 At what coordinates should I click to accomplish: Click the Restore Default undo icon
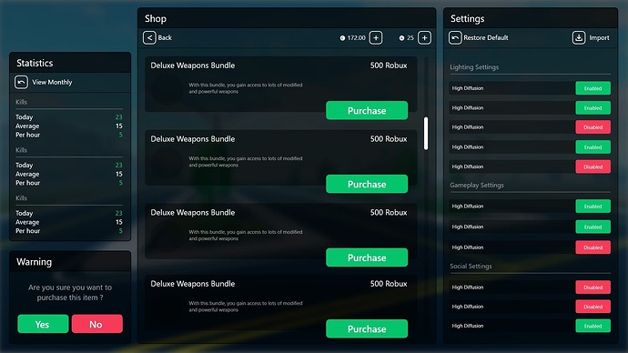[x=455, y=37]
